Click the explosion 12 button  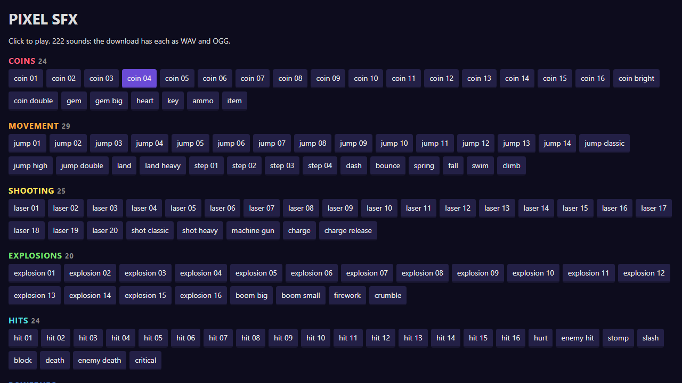[x=644, y=273]
